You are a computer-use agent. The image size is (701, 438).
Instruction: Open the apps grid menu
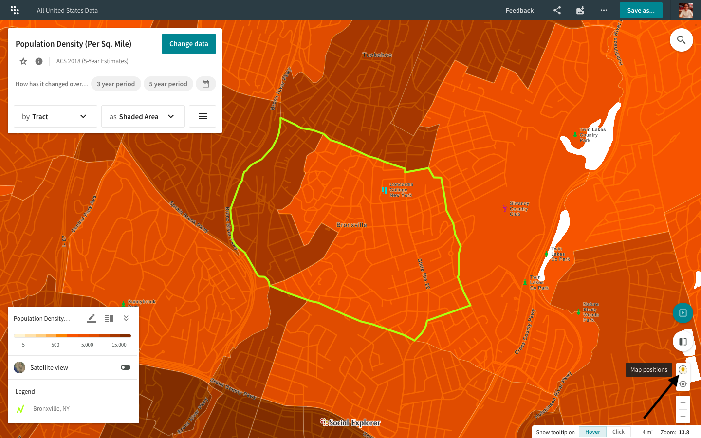[15, 10]
